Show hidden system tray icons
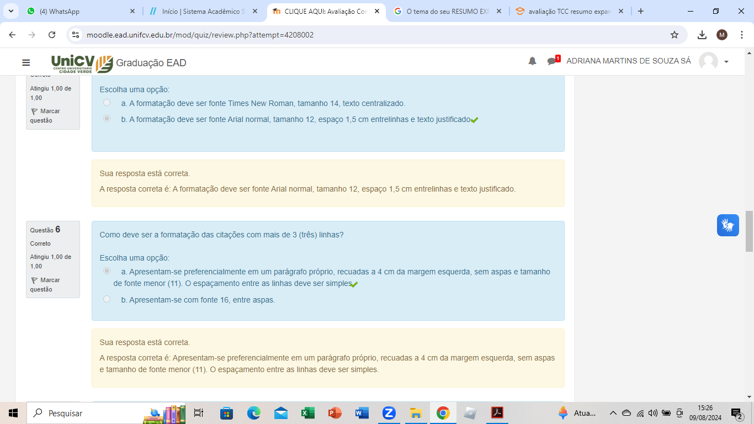The height and width of the screenshot is (424, 754). 613,413
